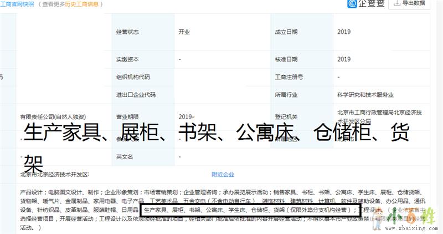Click the www.xbaixing.com watermark URL
The width and height of the screenshot is (443, 234).
(413, 227)
